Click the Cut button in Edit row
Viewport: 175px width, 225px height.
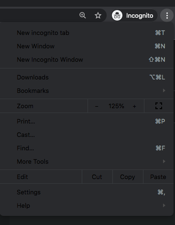[x=97, y=177]
